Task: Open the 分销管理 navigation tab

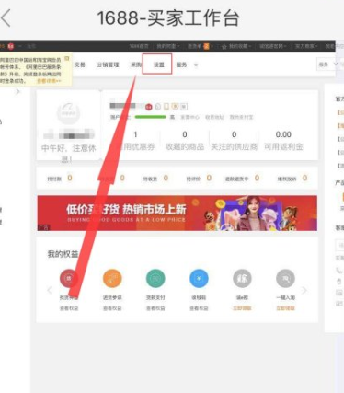Action: click(108, 64)
